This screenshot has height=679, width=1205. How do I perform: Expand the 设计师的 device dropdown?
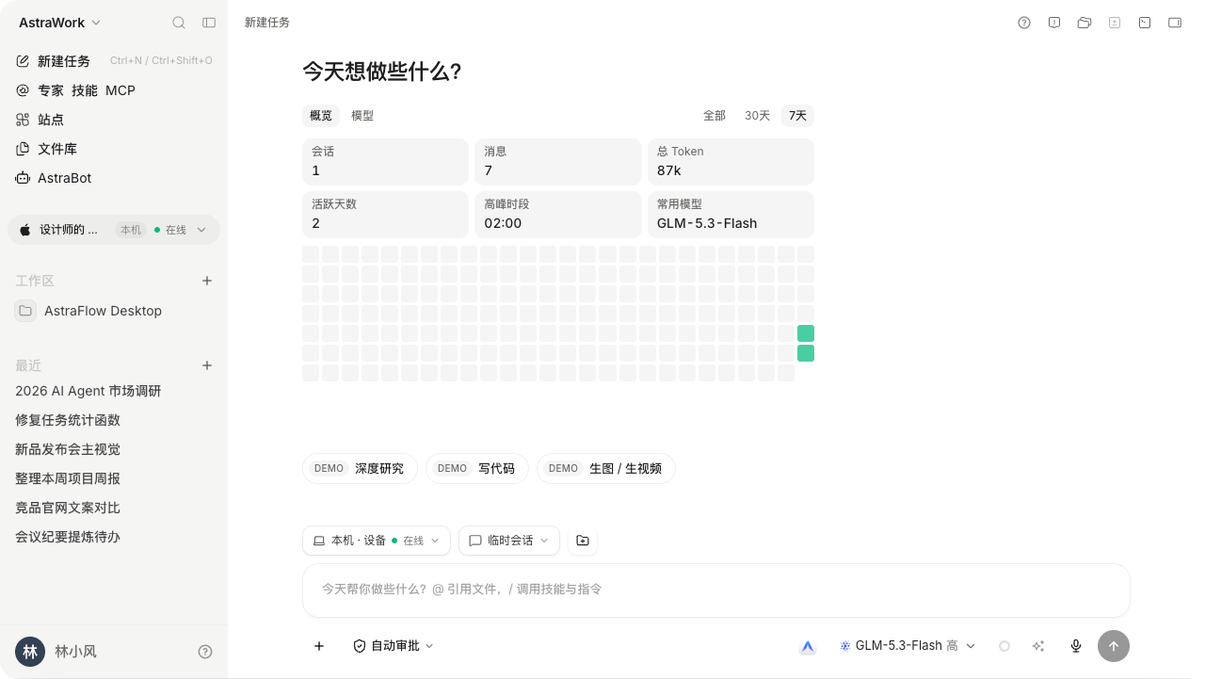[x=114, y=230]
